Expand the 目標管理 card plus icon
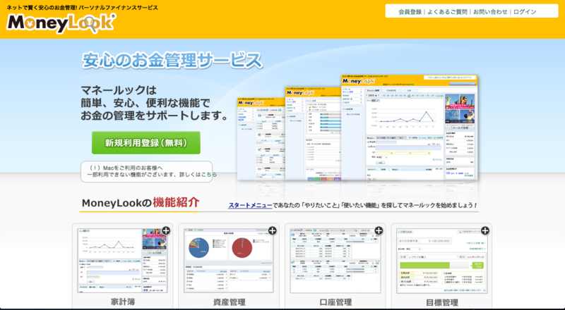The width and height of the screenshot is (565, 310). point(485,230)
